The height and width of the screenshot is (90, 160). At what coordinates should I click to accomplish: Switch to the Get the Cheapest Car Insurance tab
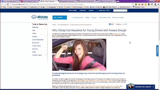(29, 1)
